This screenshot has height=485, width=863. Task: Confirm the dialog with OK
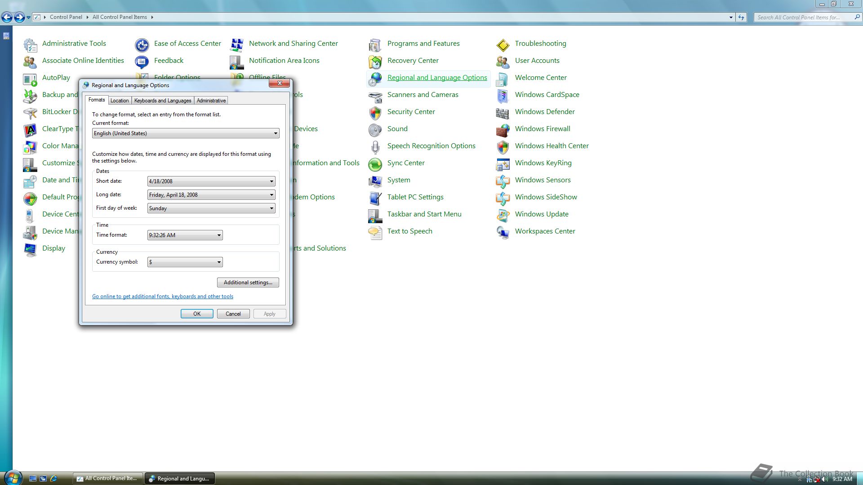197,314
